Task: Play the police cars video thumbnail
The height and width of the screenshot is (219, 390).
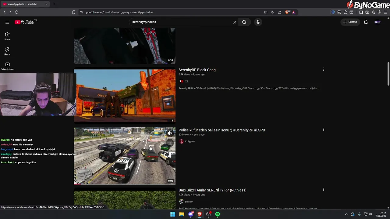Action: pyautogui.click(x=125, y=156)
